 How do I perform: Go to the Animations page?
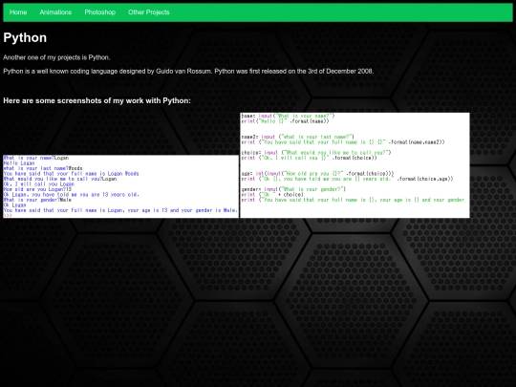(55, 12)
